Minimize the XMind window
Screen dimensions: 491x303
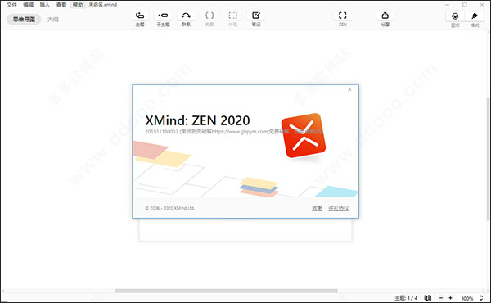(448, 5)
